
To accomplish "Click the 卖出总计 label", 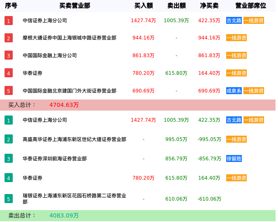I will [22, 215].
